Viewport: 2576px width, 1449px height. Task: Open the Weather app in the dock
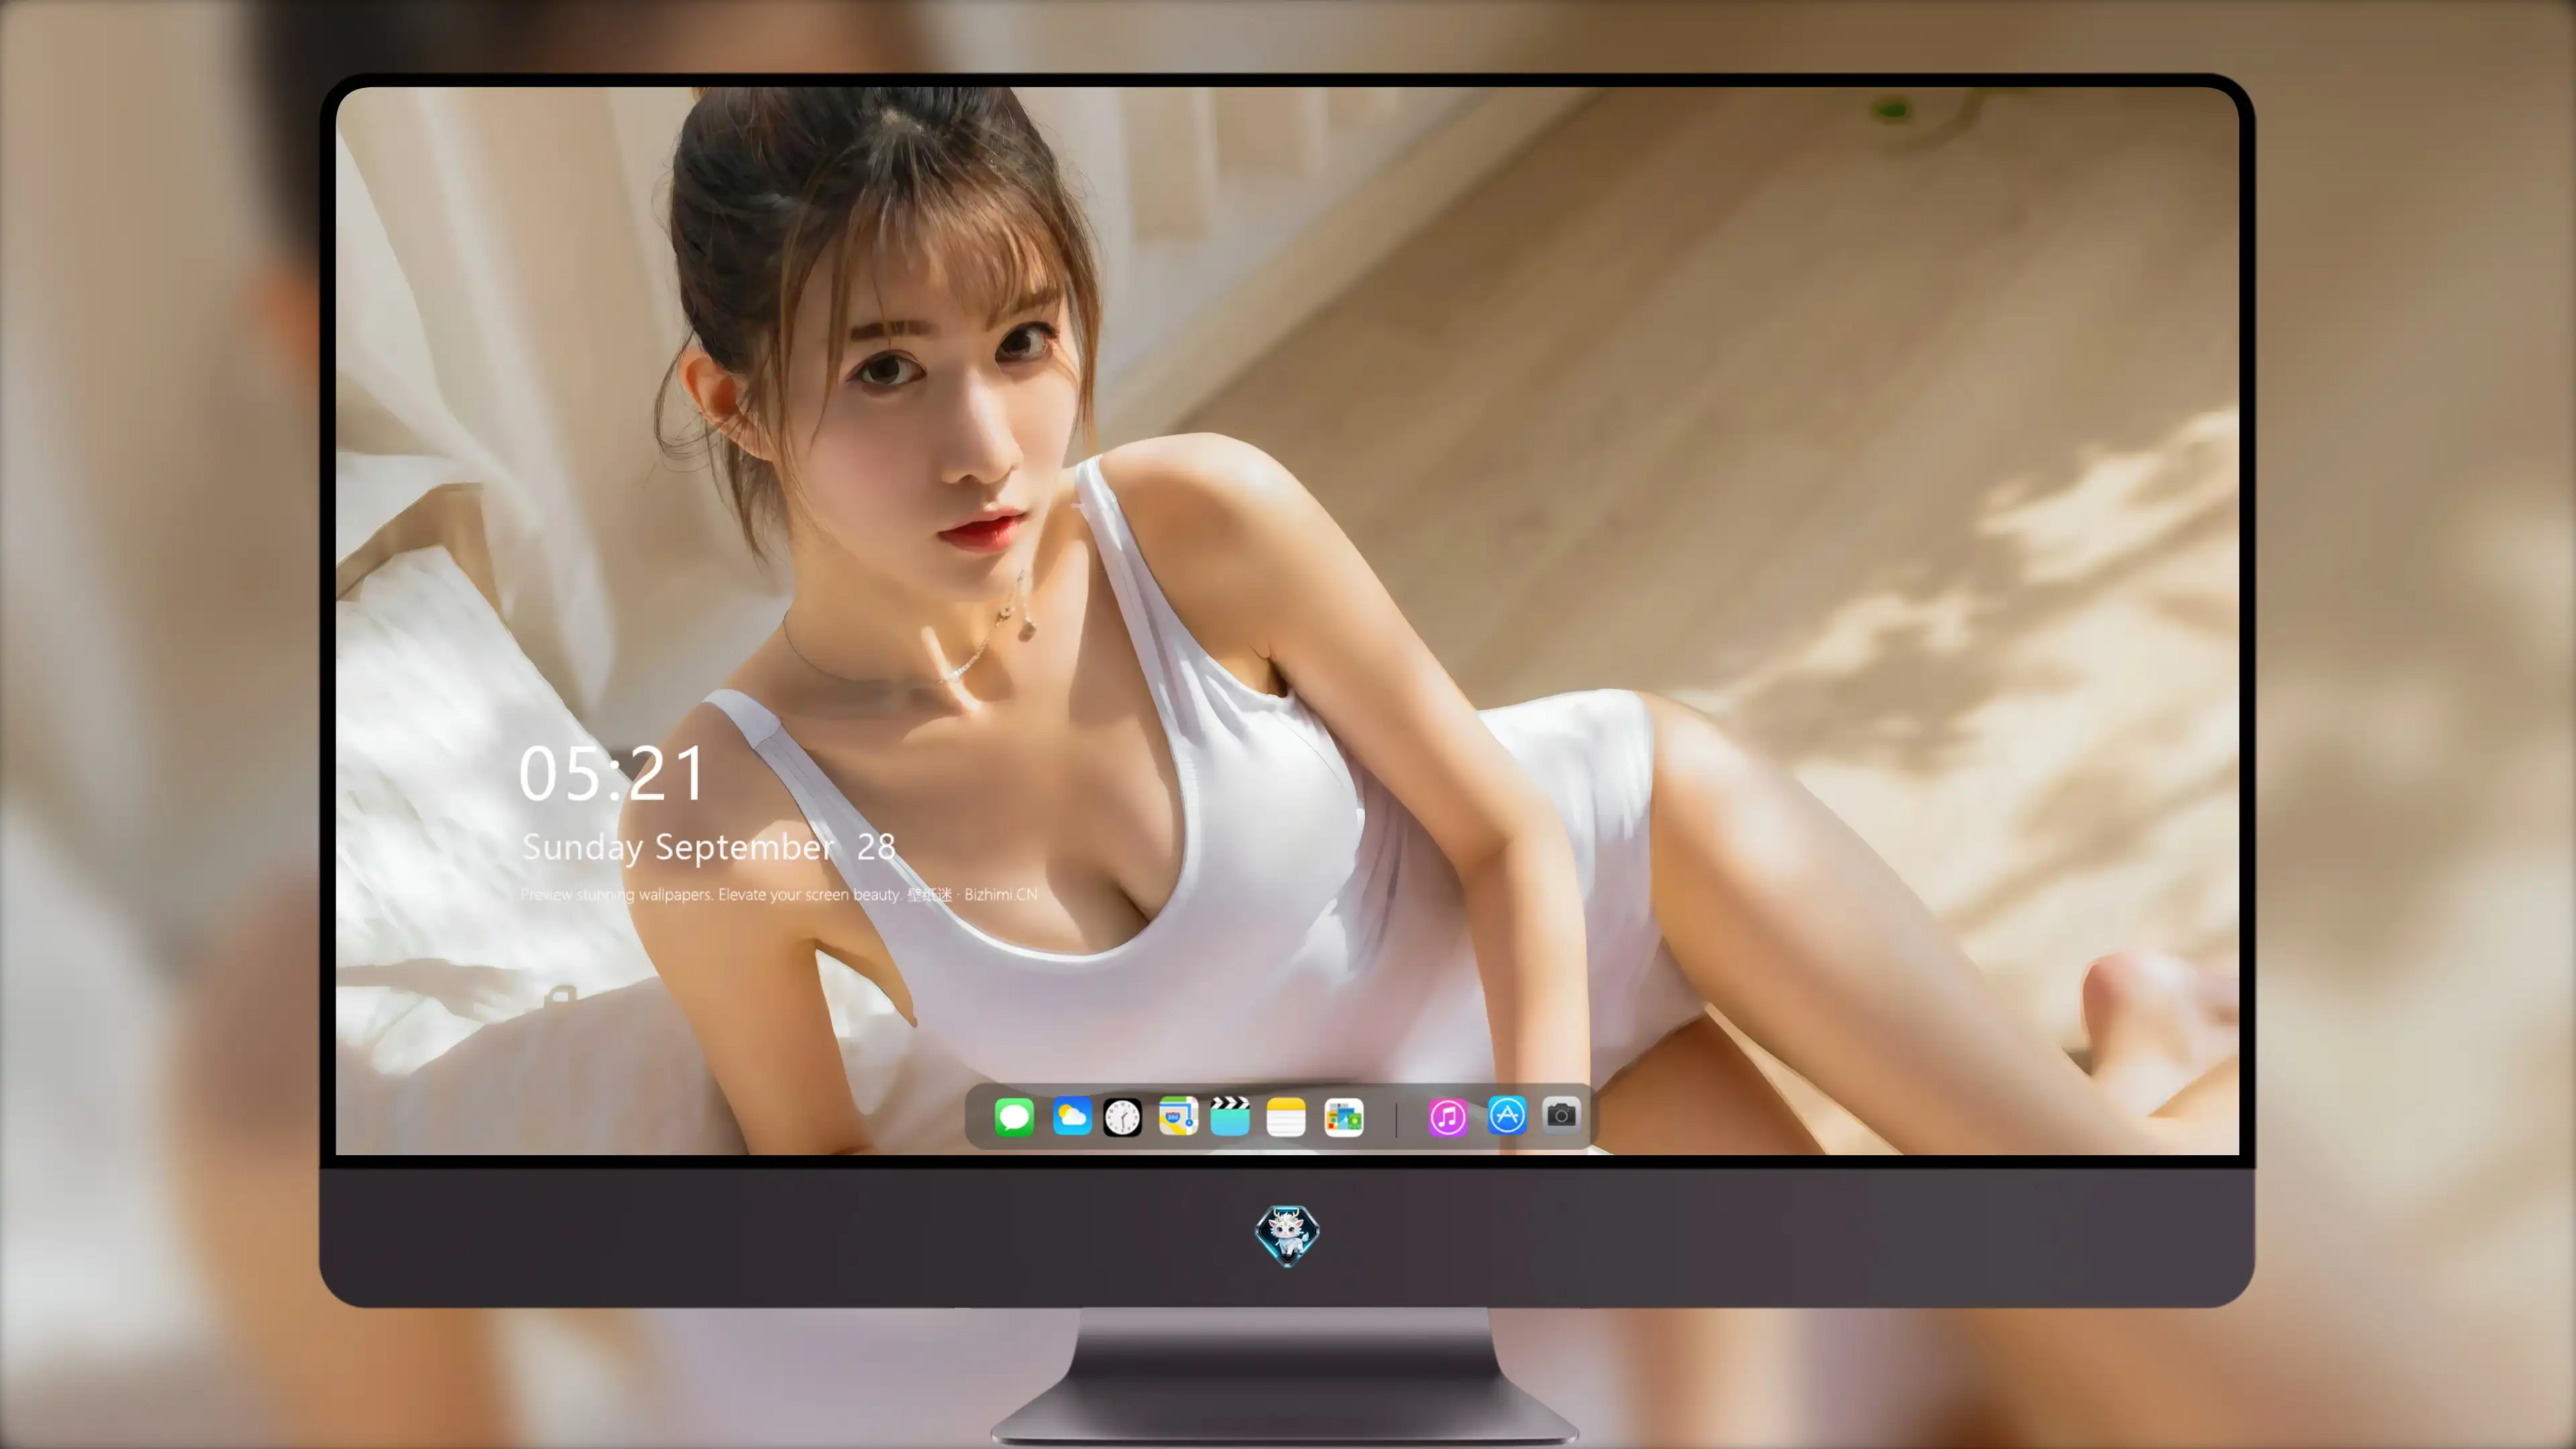[1072, 1116]
